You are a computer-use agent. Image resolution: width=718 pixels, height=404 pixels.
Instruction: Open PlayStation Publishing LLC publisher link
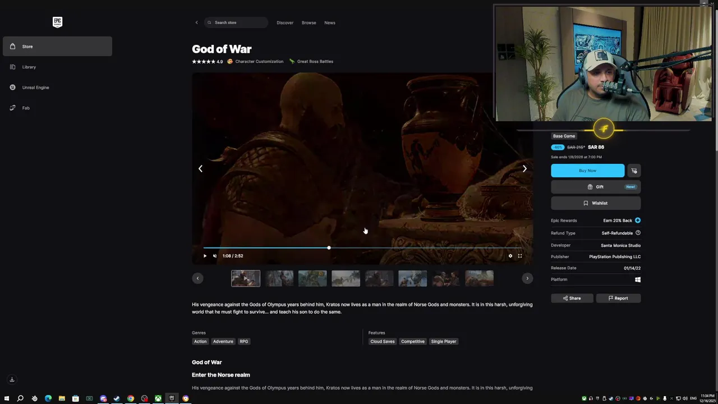tap(615, 256)
